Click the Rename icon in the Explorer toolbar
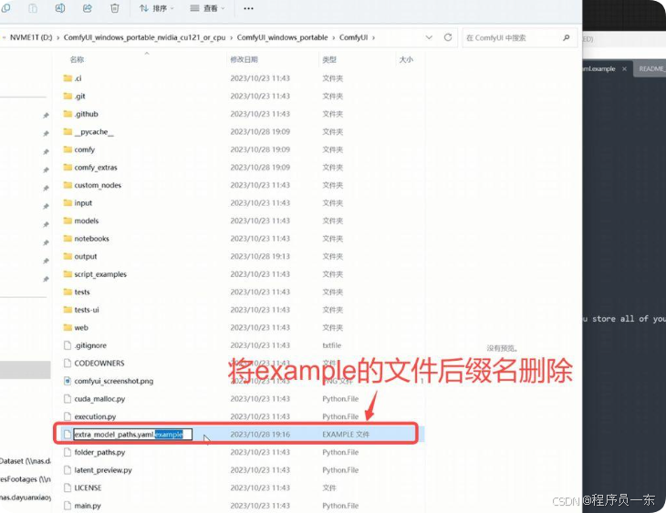This screenshot has width=666, height=513. pos(60,8)
